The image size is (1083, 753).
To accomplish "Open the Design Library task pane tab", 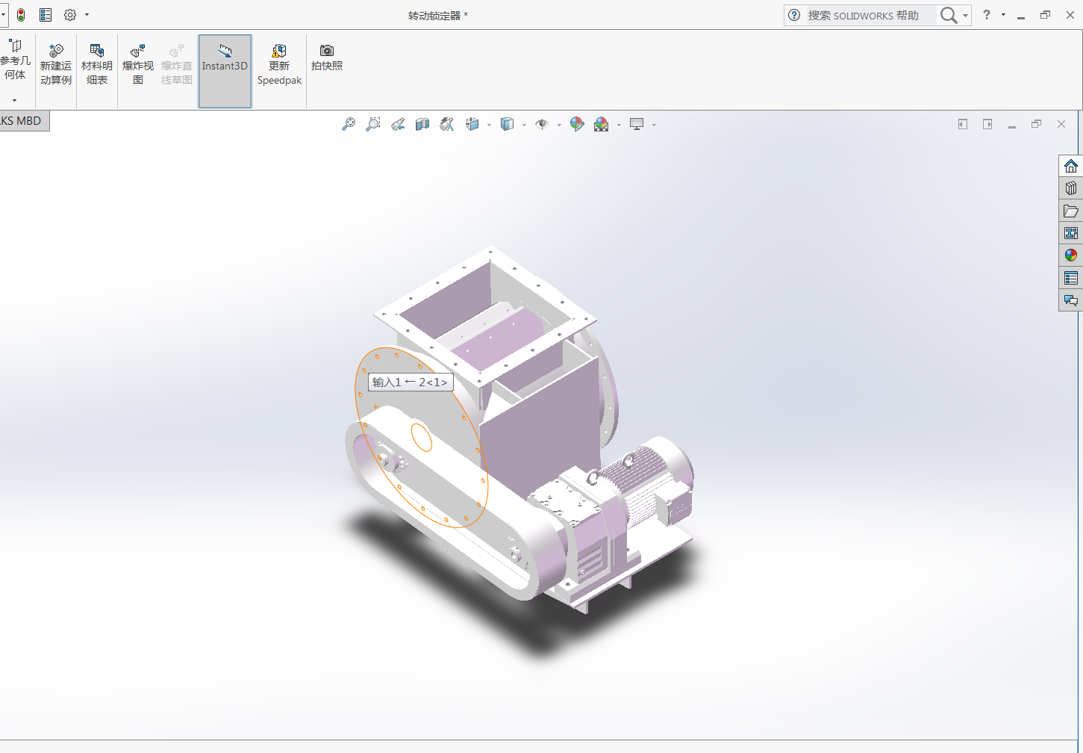I will point(1071,188).
